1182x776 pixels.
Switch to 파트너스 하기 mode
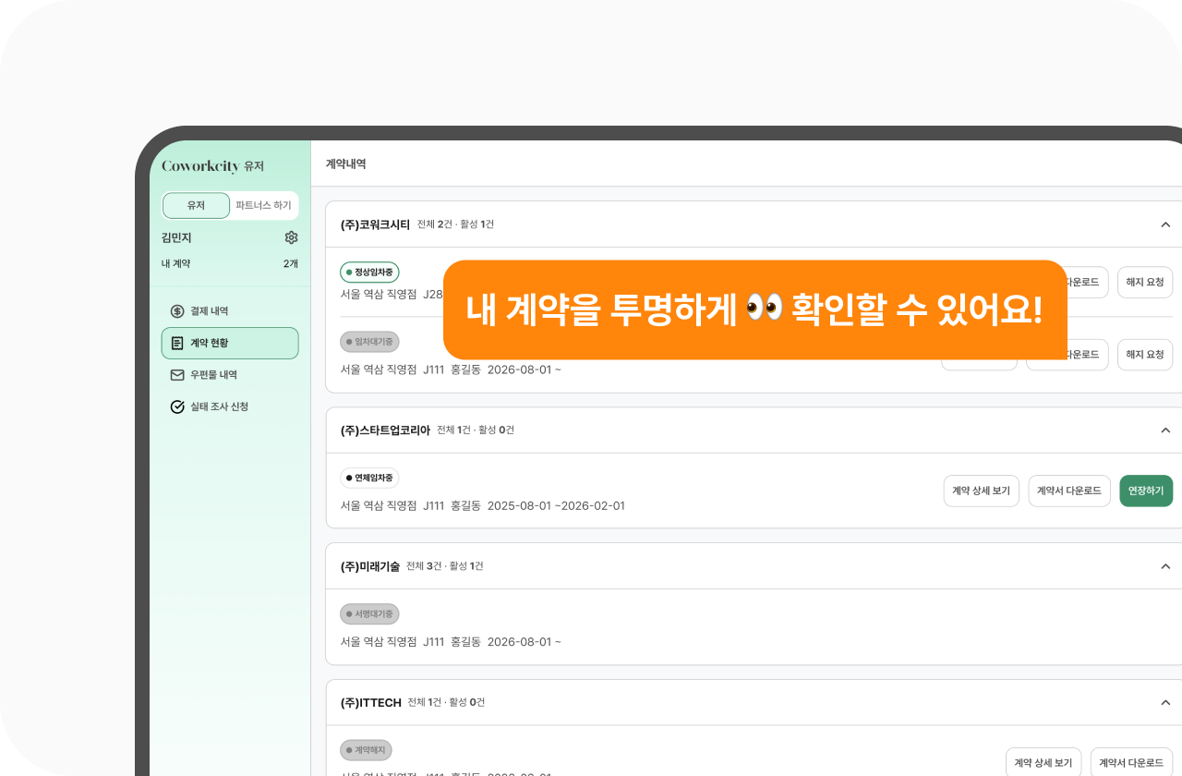(263, 205)
